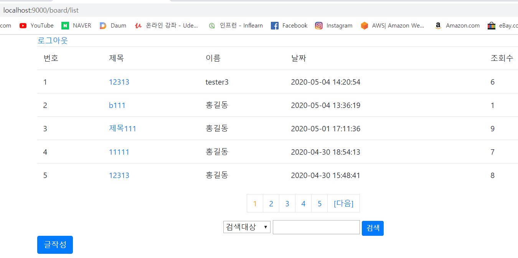Click the [다음] next page link
Image resolution: width=518 pixels, height=258 pixels.
tap(344, 203)
